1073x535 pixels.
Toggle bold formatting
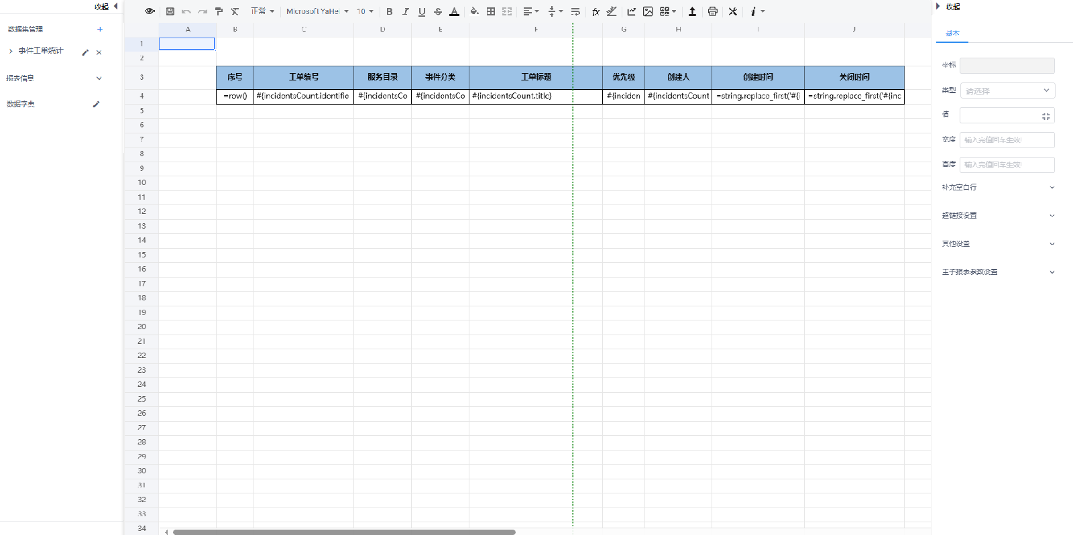[x=389, y=11]
